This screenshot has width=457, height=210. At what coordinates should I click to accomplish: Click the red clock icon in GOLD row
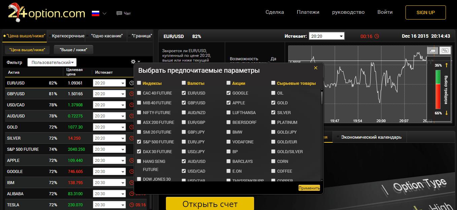132,127
